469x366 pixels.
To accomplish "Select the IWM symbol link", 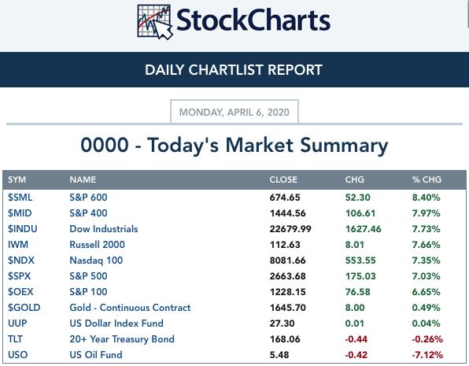I will (x=18, y=245).
